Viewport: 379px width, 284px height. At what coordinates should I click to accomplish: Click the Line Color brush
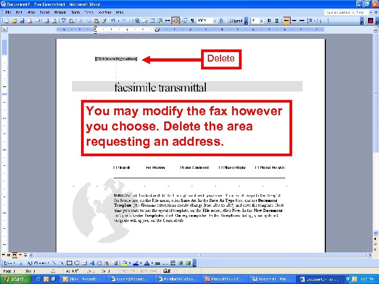pyautogui.click(x=136, y=263)
